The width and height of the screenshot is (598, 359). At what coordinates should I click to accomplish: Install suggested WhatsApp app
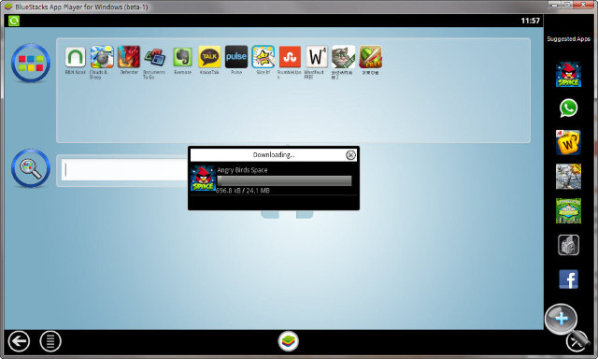[x=568, y=108]
